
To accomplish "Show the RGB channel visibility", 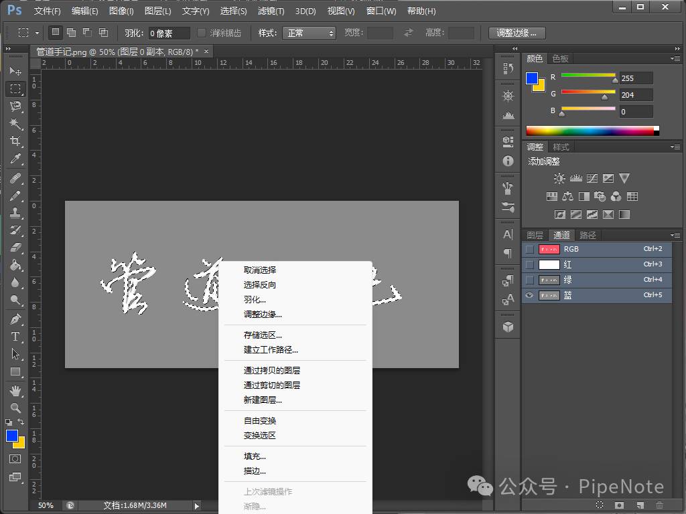I will 529,249.
